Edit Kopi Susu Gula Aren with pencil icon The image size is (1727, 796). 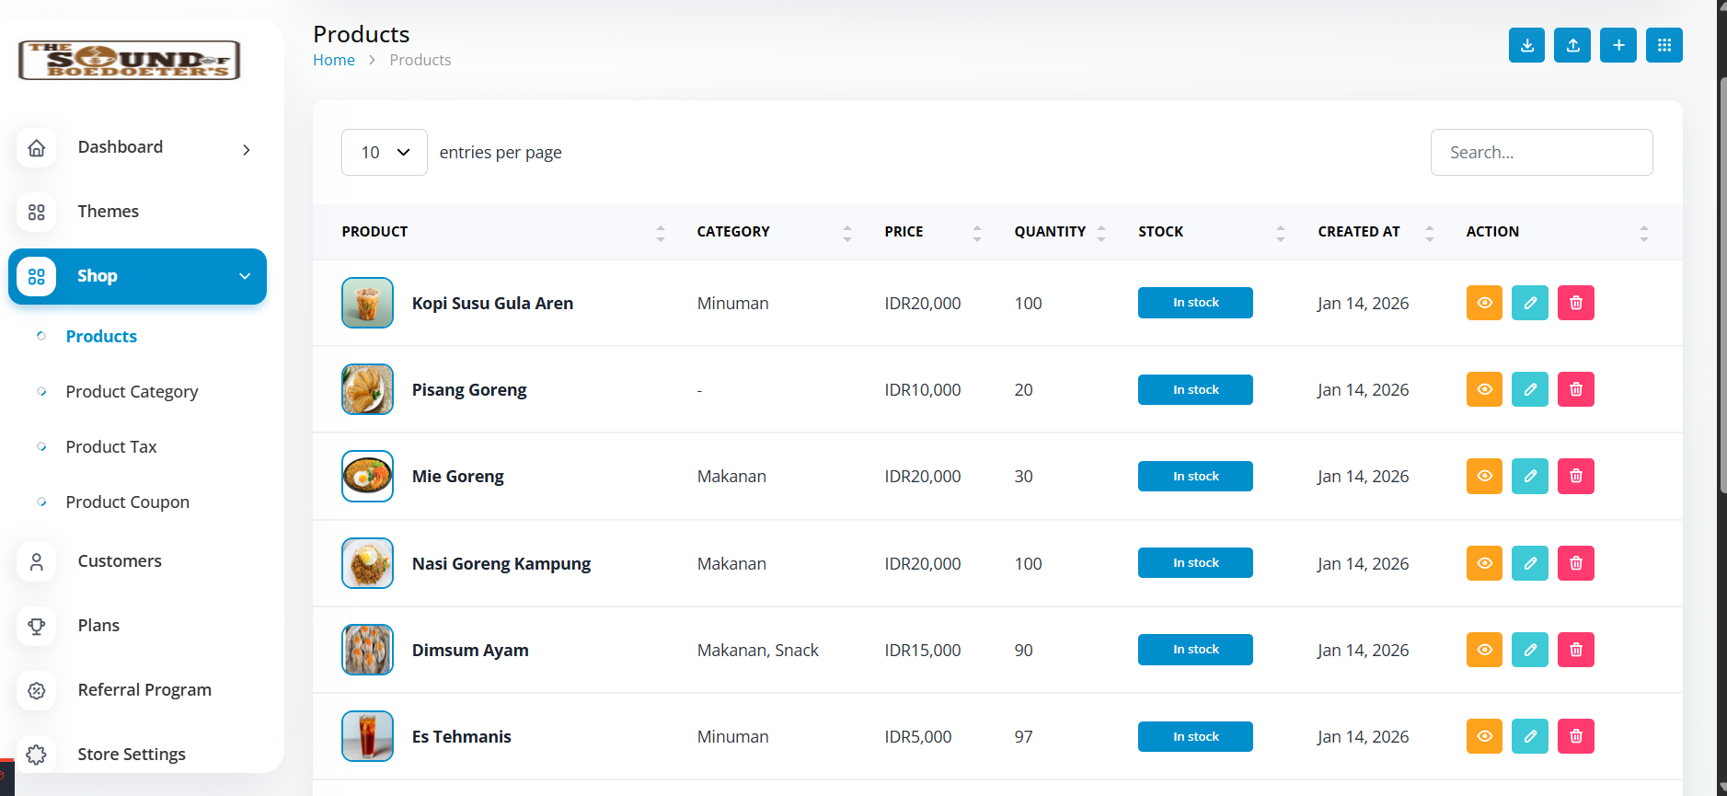pos(1530,303)
